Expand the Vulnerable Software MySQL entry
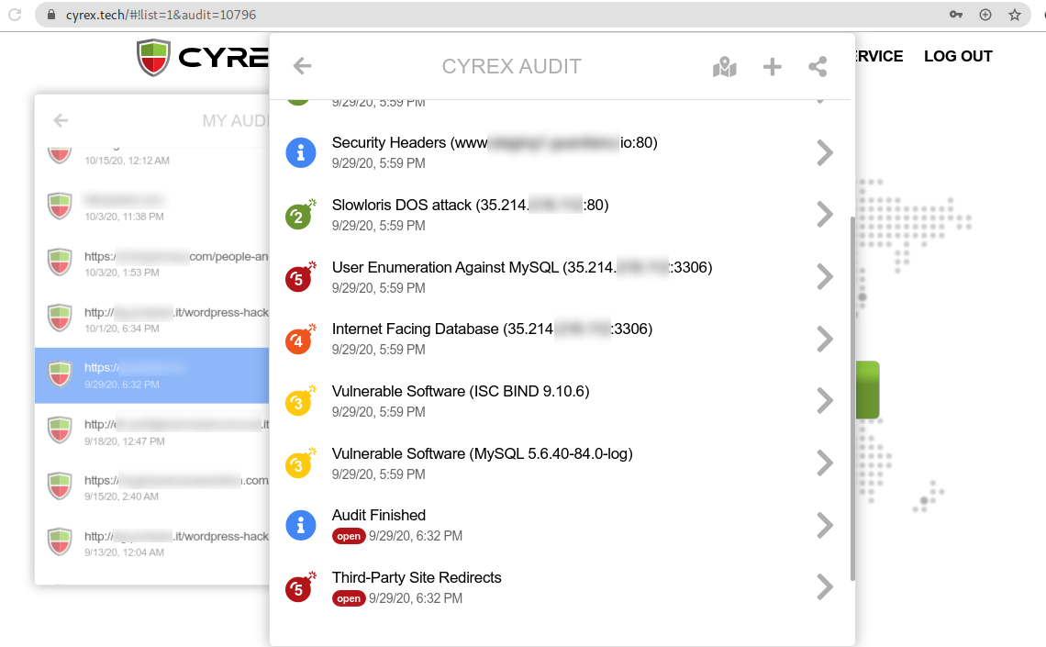This screenshot has height=647, width=1046. [824, 463]
